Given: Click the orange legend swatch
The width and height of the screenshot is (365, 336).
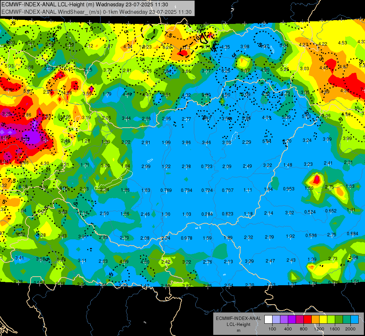Looking at the screenshot, I should pos(315,320).
